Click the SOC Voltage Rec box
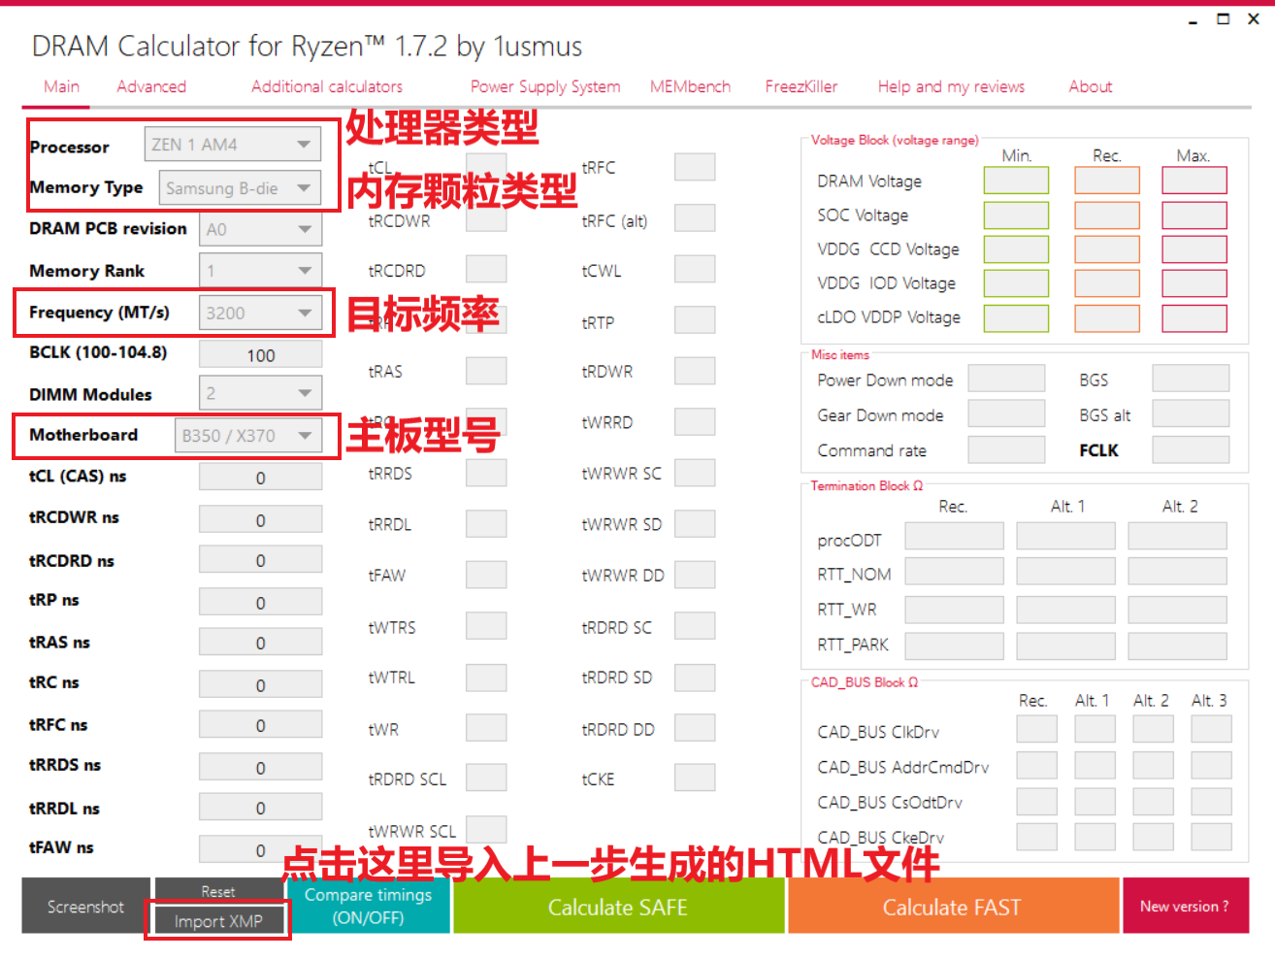Viewport: 1275px width, 960px height. (1107, 215)
